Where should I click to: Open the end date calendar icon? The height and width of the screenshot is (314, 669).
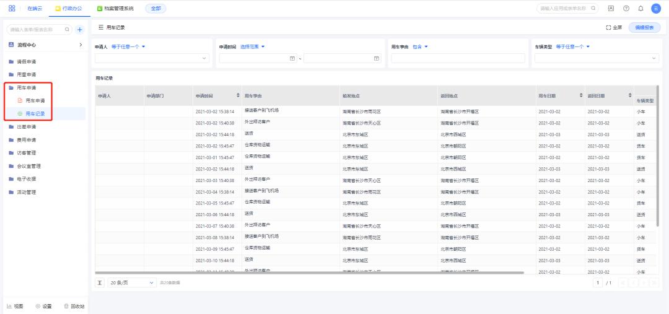pyautogui.click(x=377, y=58)
